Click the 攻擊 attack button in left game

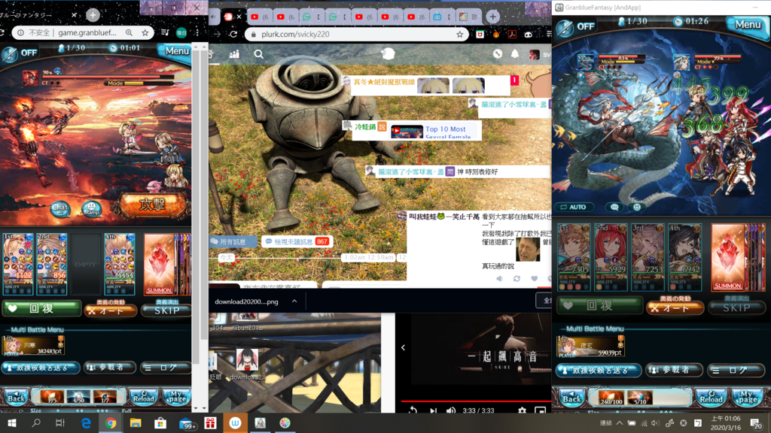coord(151,204)
